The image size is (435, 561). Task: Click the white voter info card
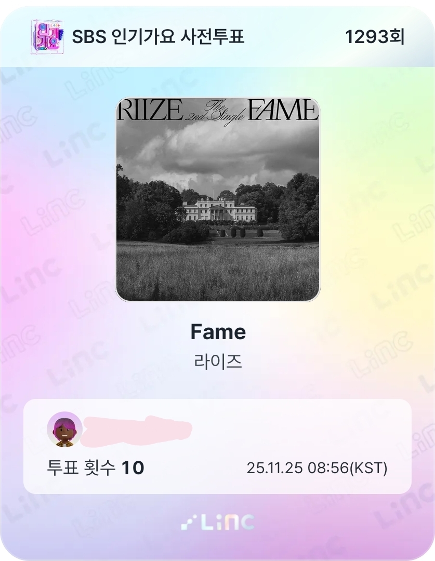coord(217,447)
